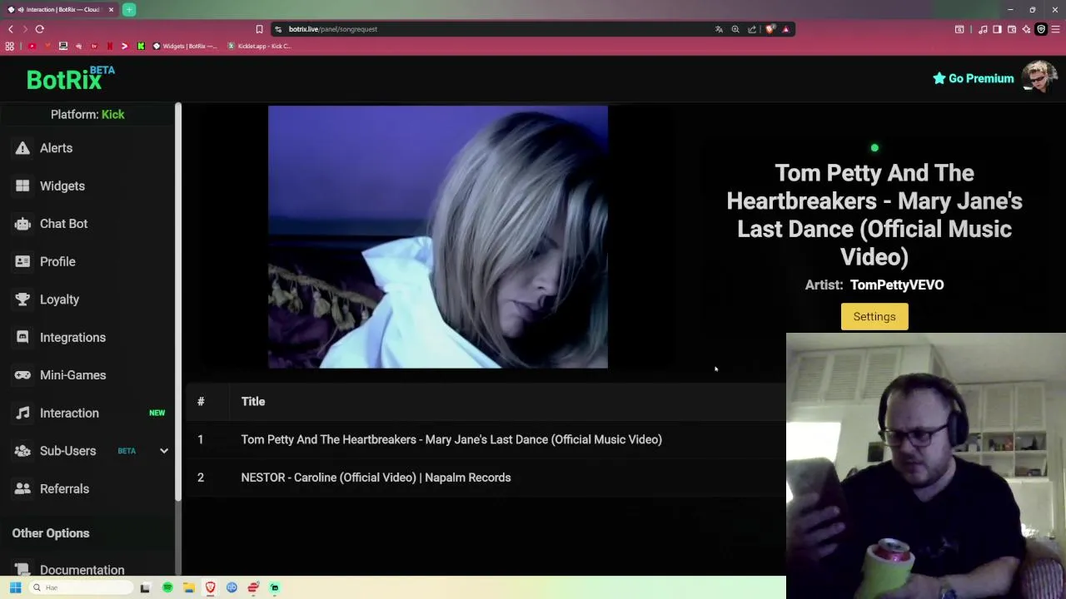1066x599 pixels.
Task: Open the Referrals section
Action: pyautogui.click(x=64, y=488)
